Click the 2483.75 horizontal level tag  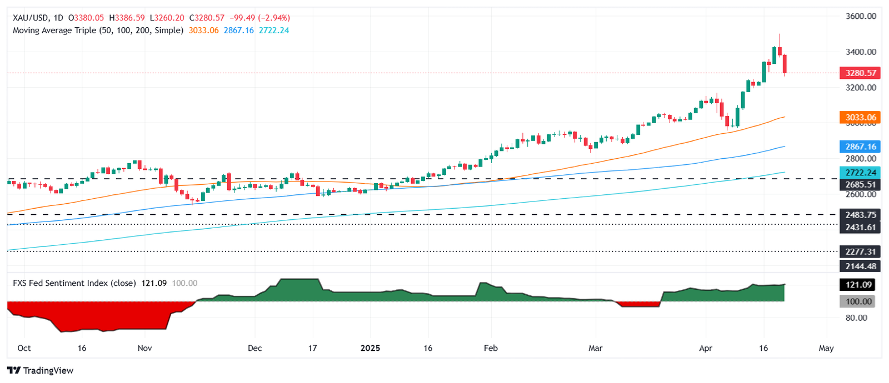pos(860,214)
